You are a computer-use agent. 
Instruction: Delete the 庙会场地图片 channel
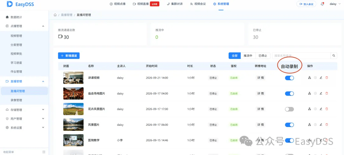(x=327, y=93)
